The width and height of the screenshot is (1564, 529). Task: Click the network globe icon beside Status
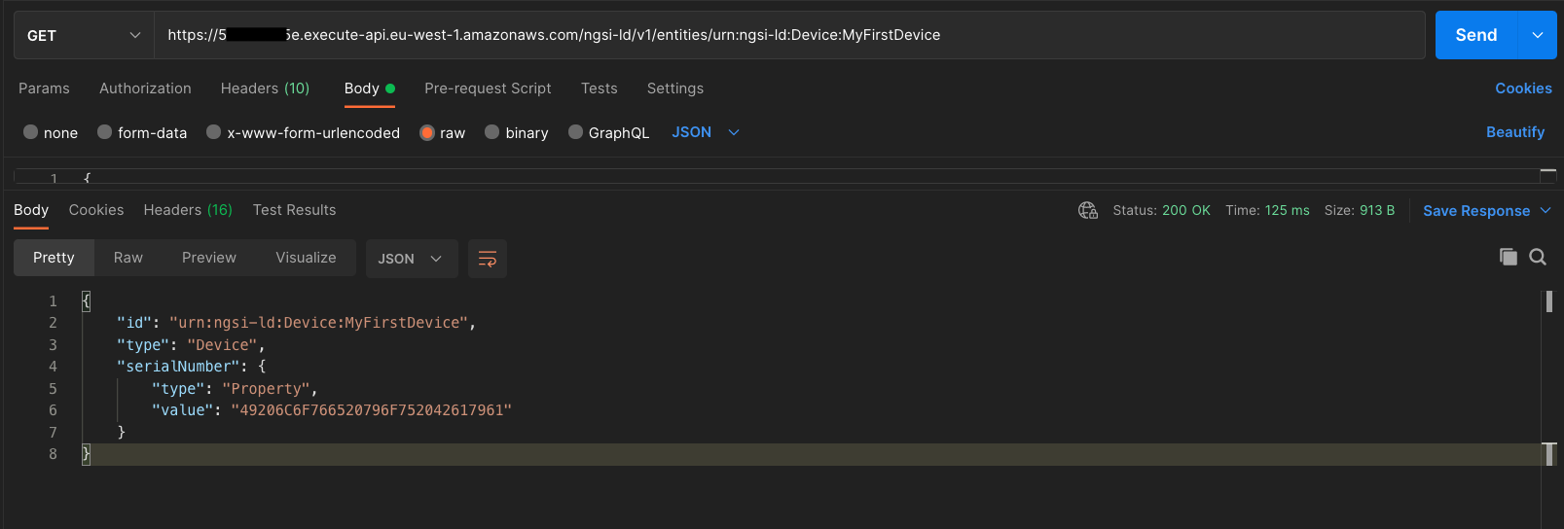pyautogui.click(x=1088, y=210)
